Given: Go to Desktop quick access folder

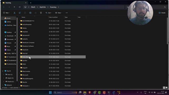Looking at the screenshot, I should [x=9, y=32].
